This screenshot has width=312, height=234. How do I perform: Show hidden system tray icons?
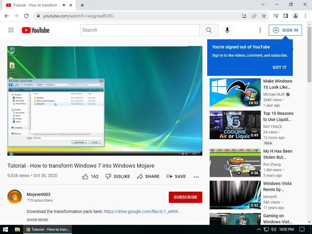tap(259, 229)
